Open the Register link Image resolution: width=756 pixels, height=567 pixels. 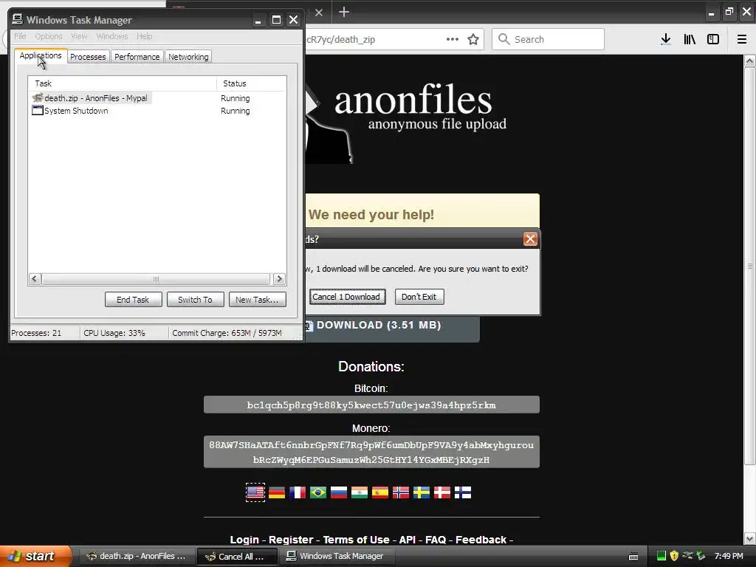(291, 540)
